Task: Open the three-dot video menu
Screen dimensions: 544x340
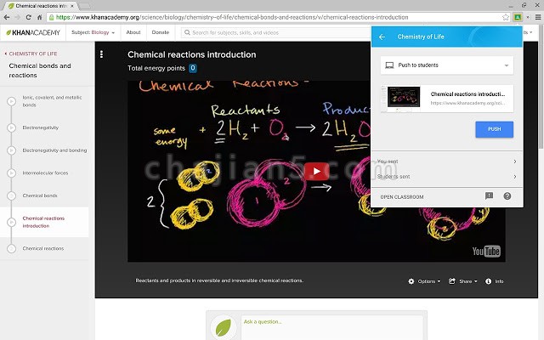Action: pos(101,54)
